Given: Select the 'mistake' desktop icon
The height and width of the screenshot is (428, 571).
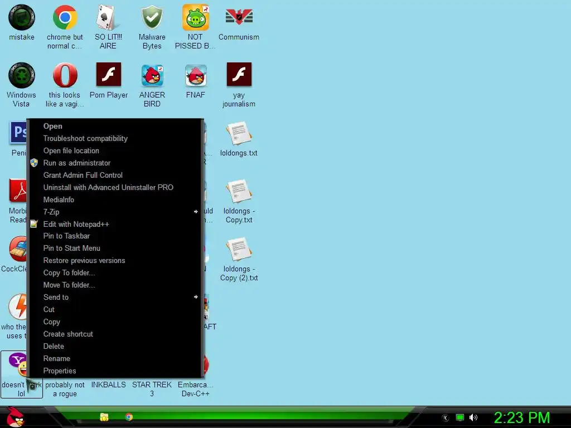Looking at the screenshot, I should click(22, 17).
